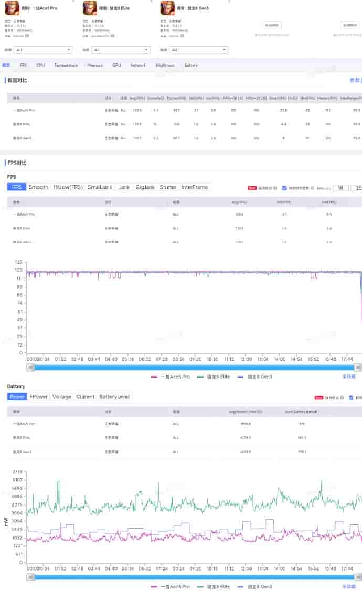The width and height of the screenshot is (362, 591).
Task: Click the 全隐藏 link below Battery chart
Action: point(349,587)
